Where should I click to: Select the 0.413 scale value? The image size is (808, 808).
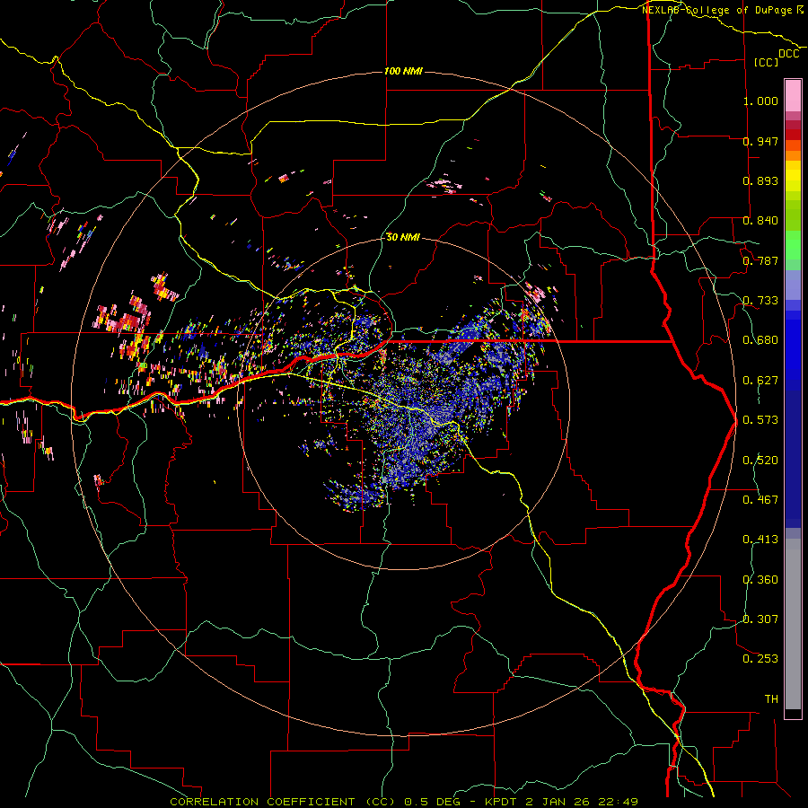pyautogui.click(x=760, y=540)
